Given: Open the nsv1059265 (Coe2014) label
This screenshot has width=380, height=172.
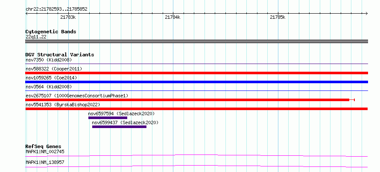Looking at the screenshot, I should pos(51,78).
